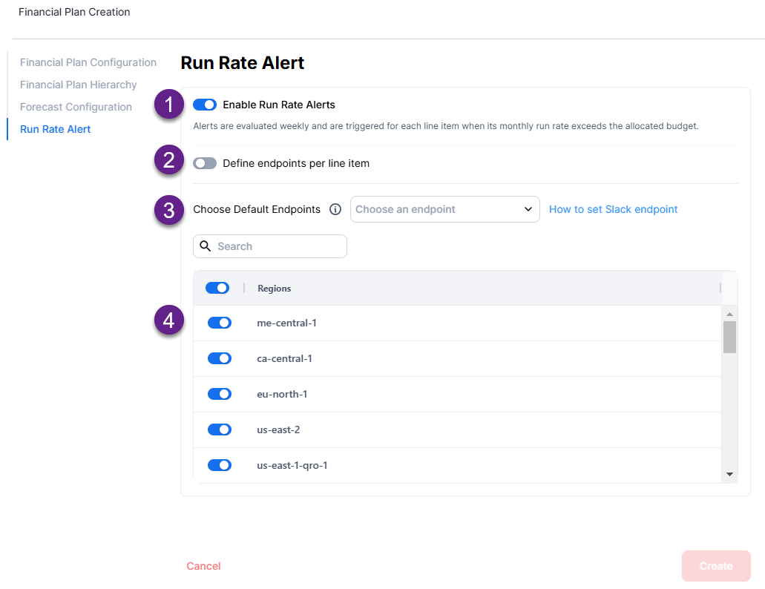Click the scroll up arrow in regions list
The image size is (765, 589).
729,315
